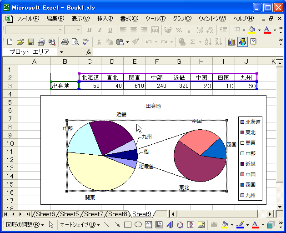Open the formatting toolbar Font Color dropdown arrow
This screenshot has height=233, width=286.
pos(275,30)
